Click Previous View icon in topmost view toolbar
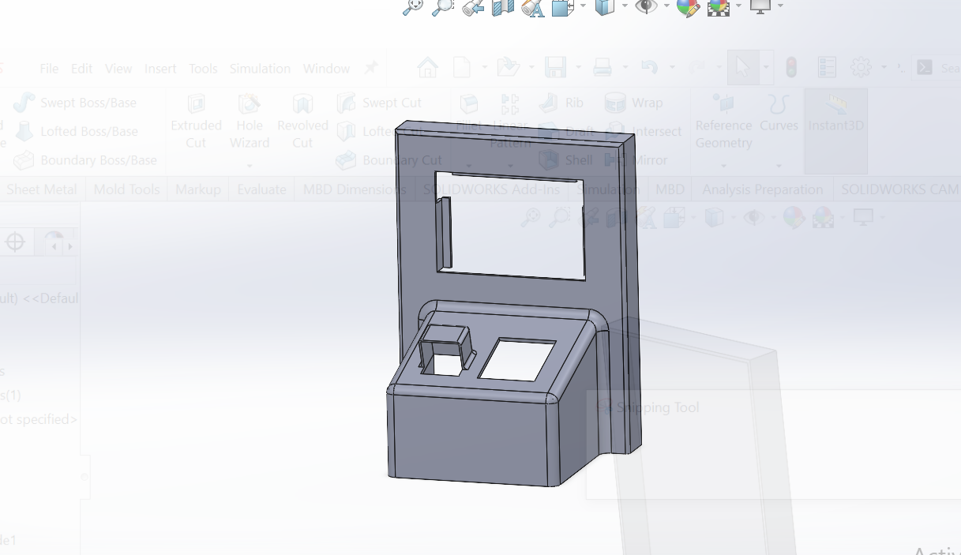The image size is (961, 555). click(472, 7)
